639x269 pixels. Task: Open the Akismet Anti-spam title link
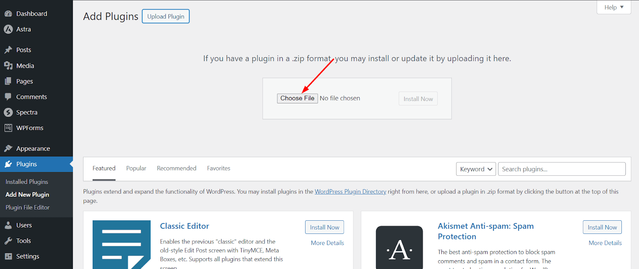point(486,231)
